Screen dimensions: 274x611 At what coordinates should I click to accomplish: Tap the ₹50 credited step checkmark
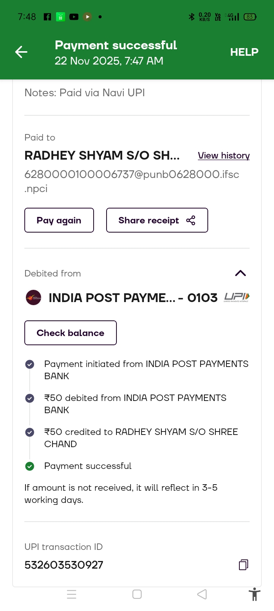[30, 432]
